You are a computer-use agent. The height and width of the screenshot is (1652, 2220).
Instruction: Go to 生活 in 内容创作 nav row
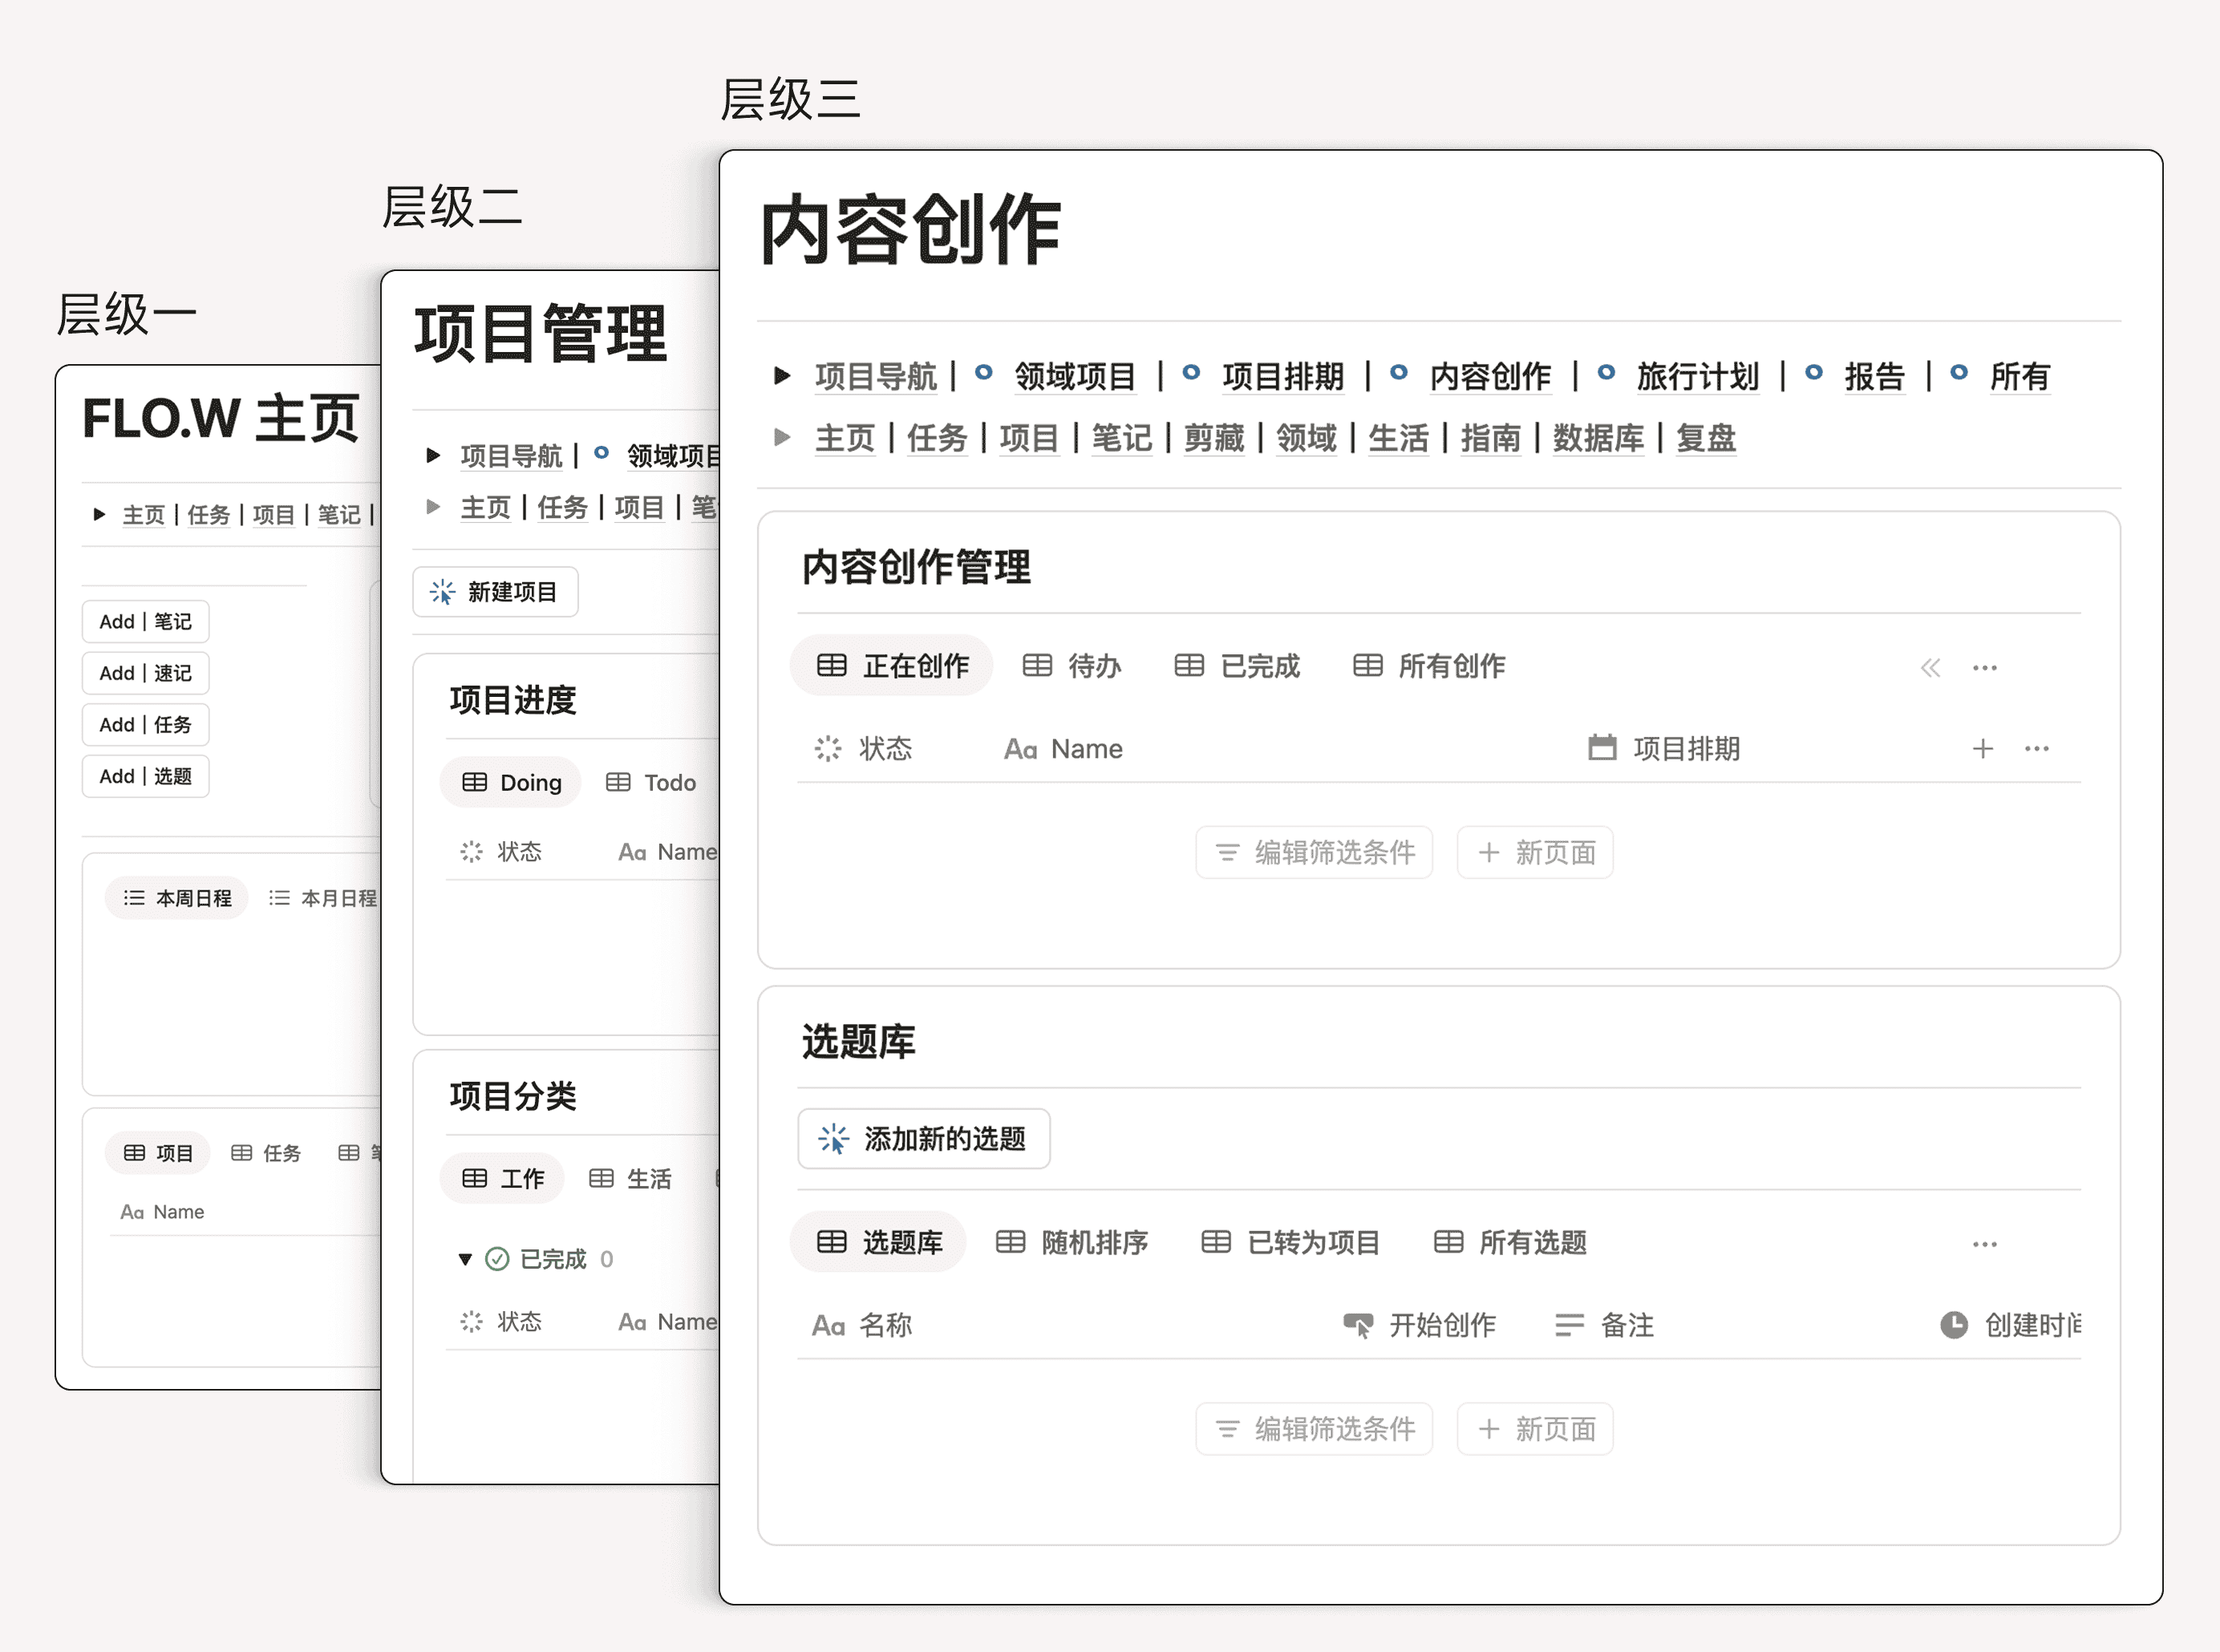tap(1398, 438)
